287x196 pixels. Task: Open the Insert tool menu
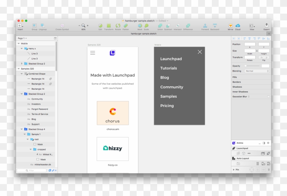tap(20, 26)
